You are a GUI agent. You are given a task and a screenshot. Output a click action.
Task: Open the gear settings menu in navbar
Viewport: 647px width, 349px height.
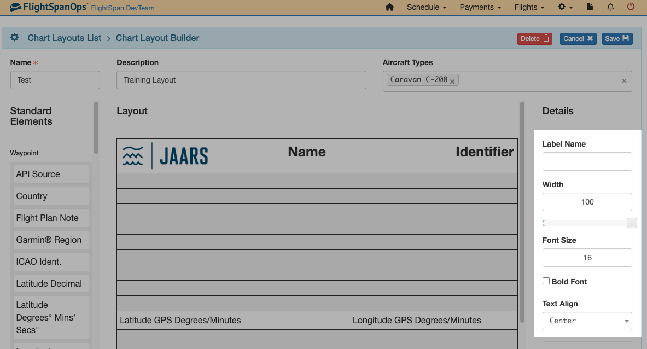566,7
